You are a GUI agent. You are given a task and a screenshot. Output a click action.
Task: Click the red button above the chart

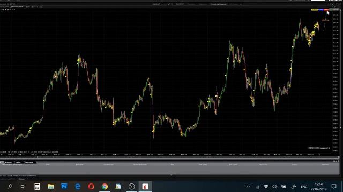[x=326, y=10]
